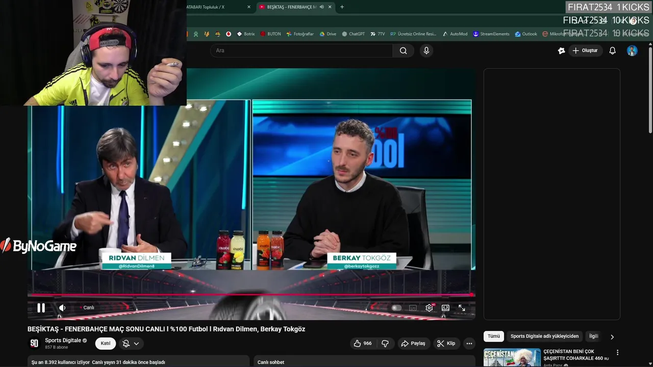Join the channel with Katıl button
This screenshot has height=367, width=653.
tap(106, 344)
